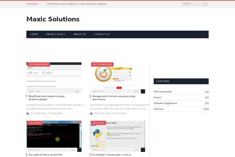
Task: Click '971 total views, 7 views today' text
Action: click(47, 113)
